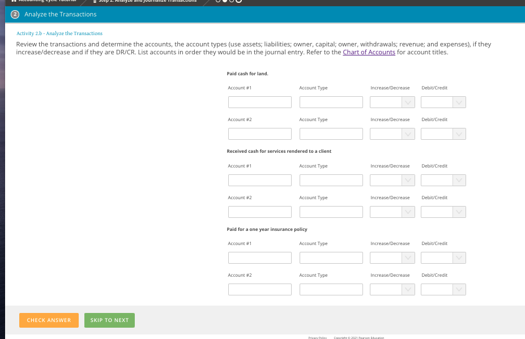Select the filled progress dot in the top bar

[224, 2]
